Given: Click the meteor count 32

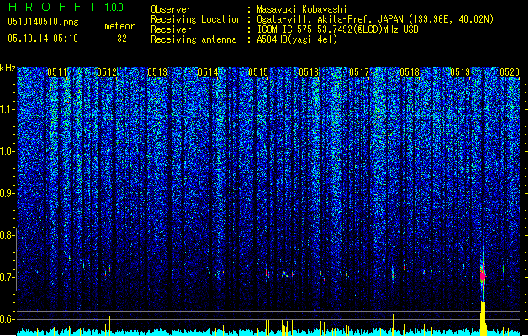Looking at the screenshot, I should 122,39.
